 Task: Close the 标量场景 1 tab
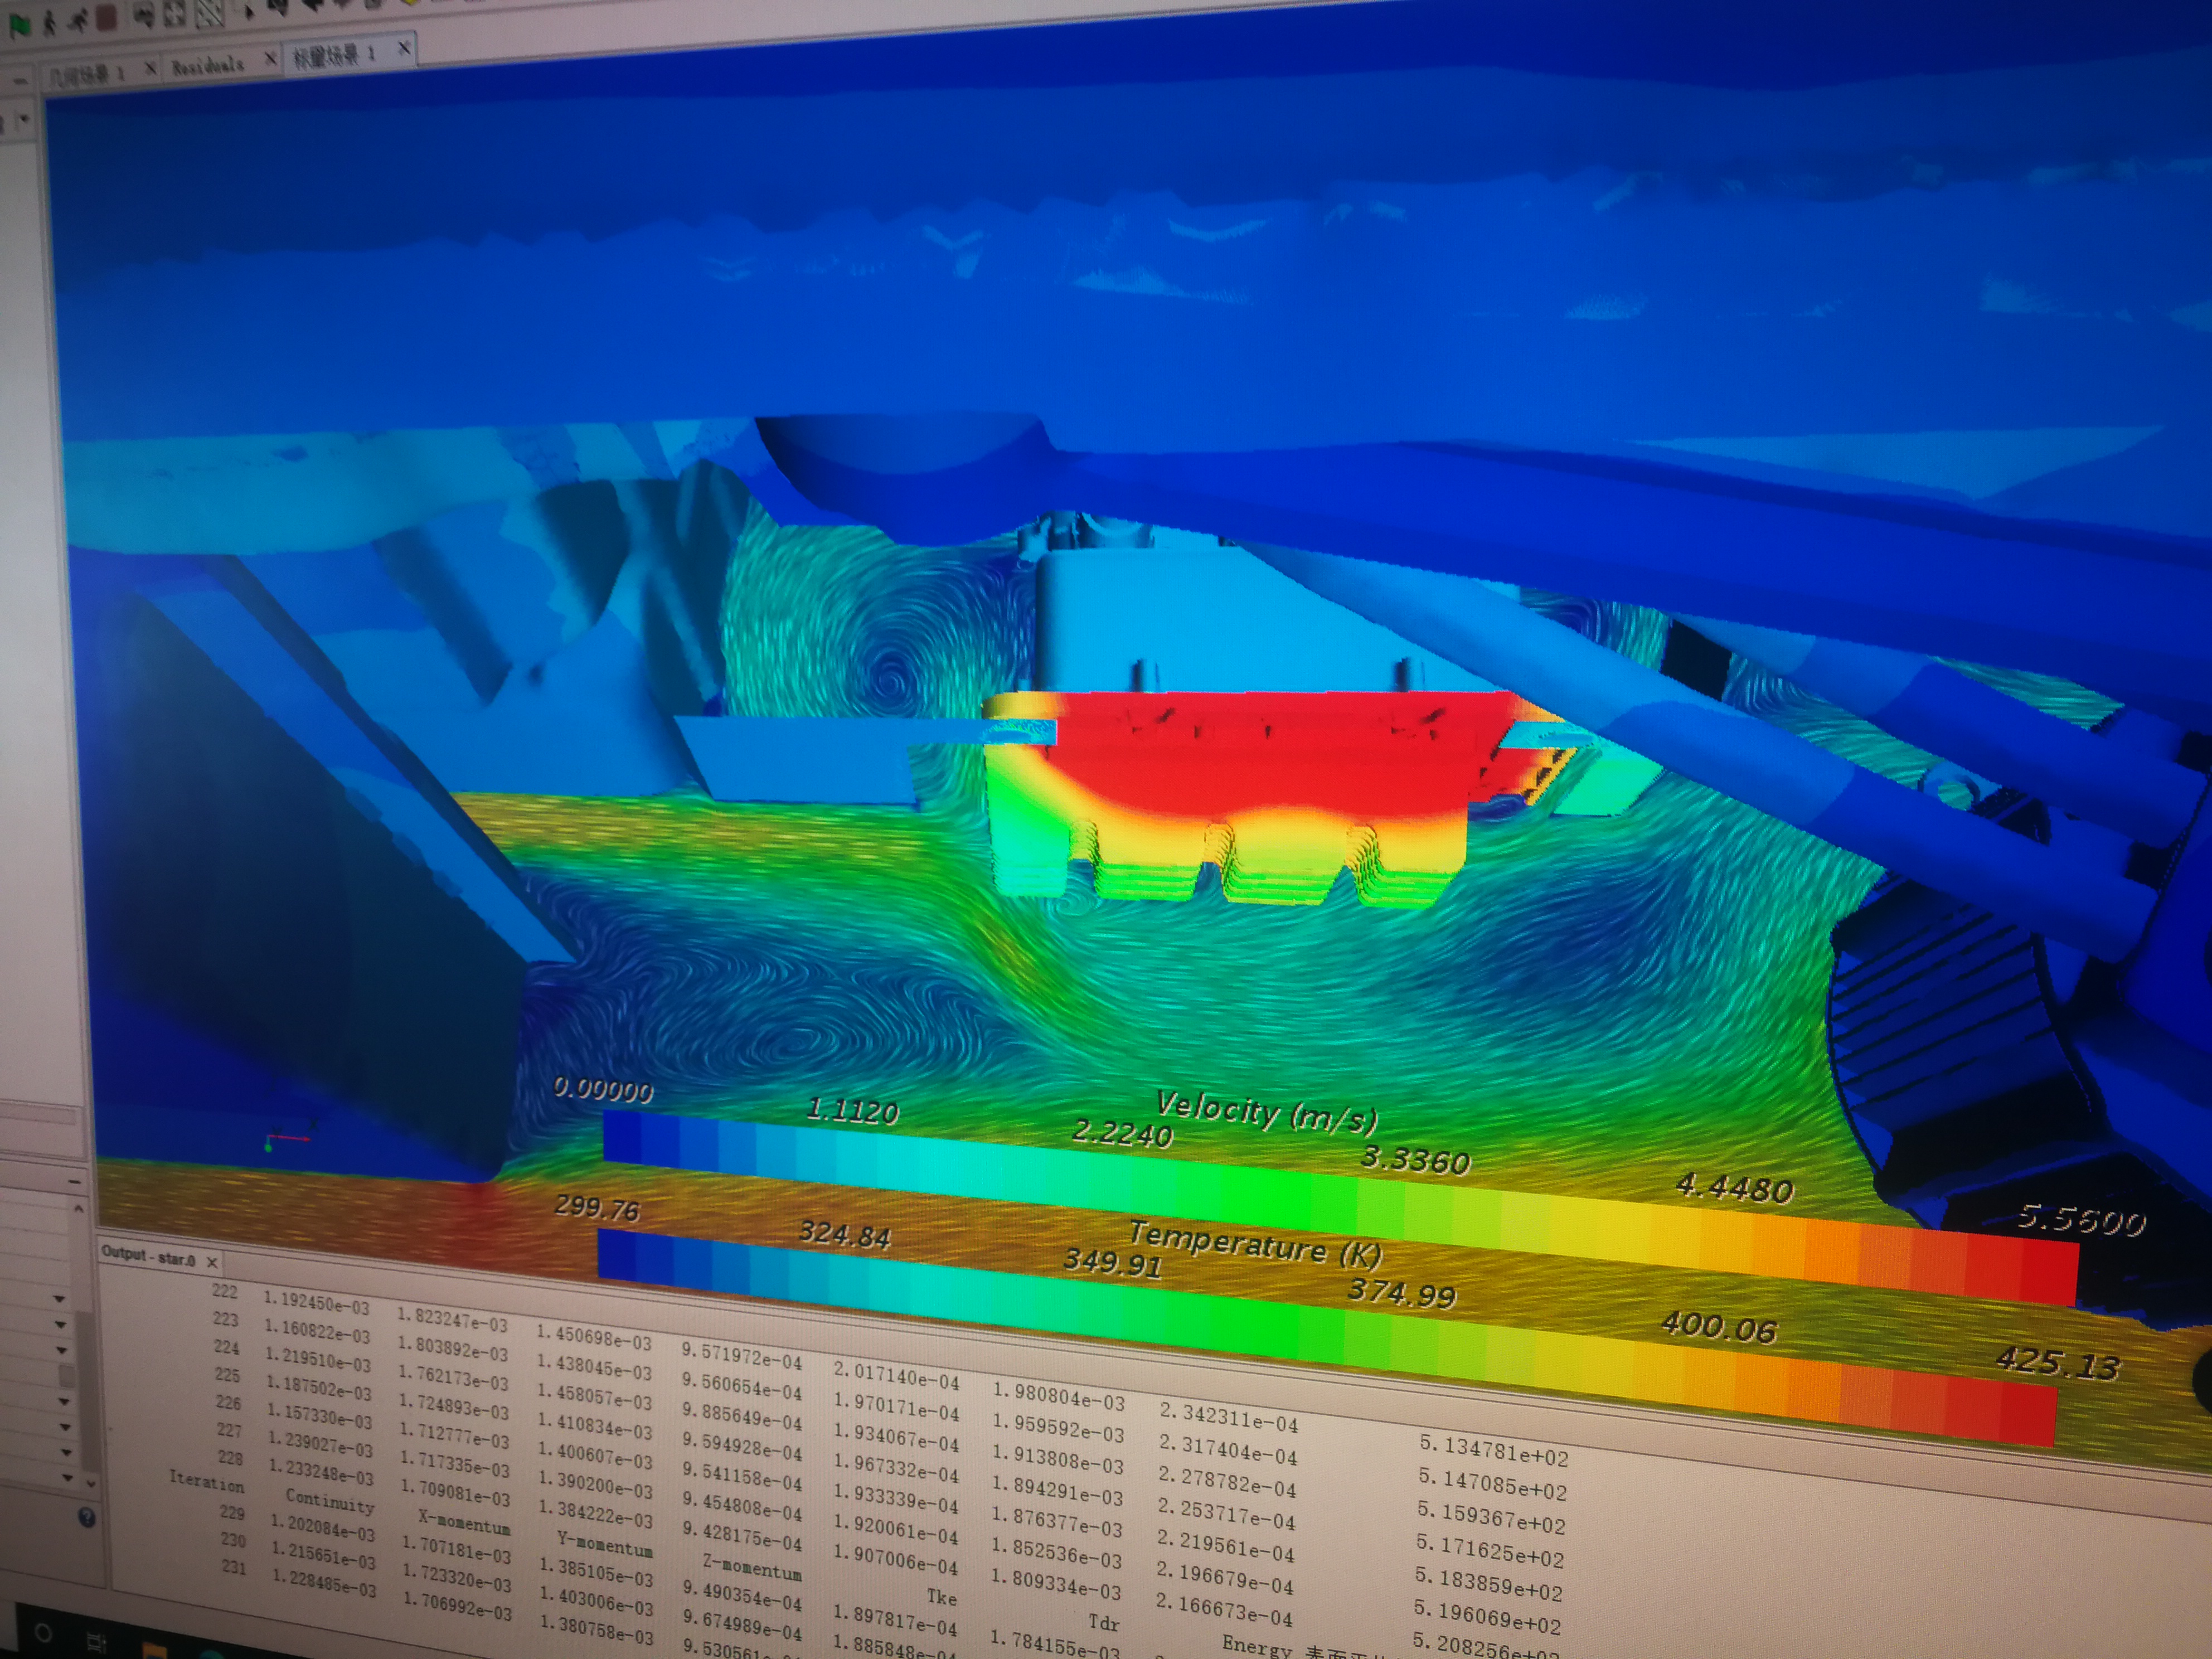(405, 48)
